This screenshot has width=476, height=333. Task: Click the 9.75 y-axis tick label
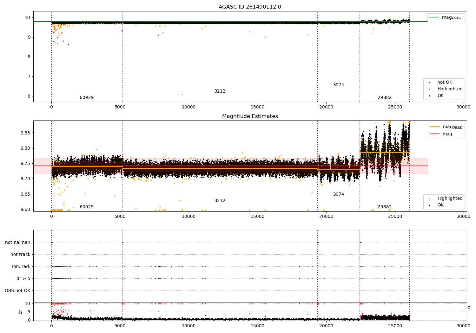click(25, 164)
